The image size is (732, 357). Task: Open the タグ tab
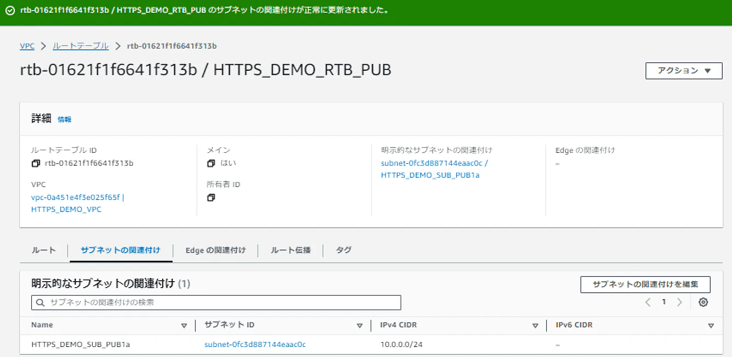344,250
